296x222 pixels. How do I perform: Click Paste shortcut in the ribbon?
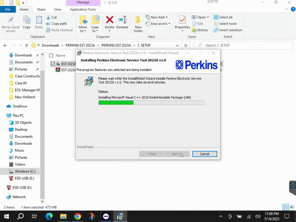point(59,30)
